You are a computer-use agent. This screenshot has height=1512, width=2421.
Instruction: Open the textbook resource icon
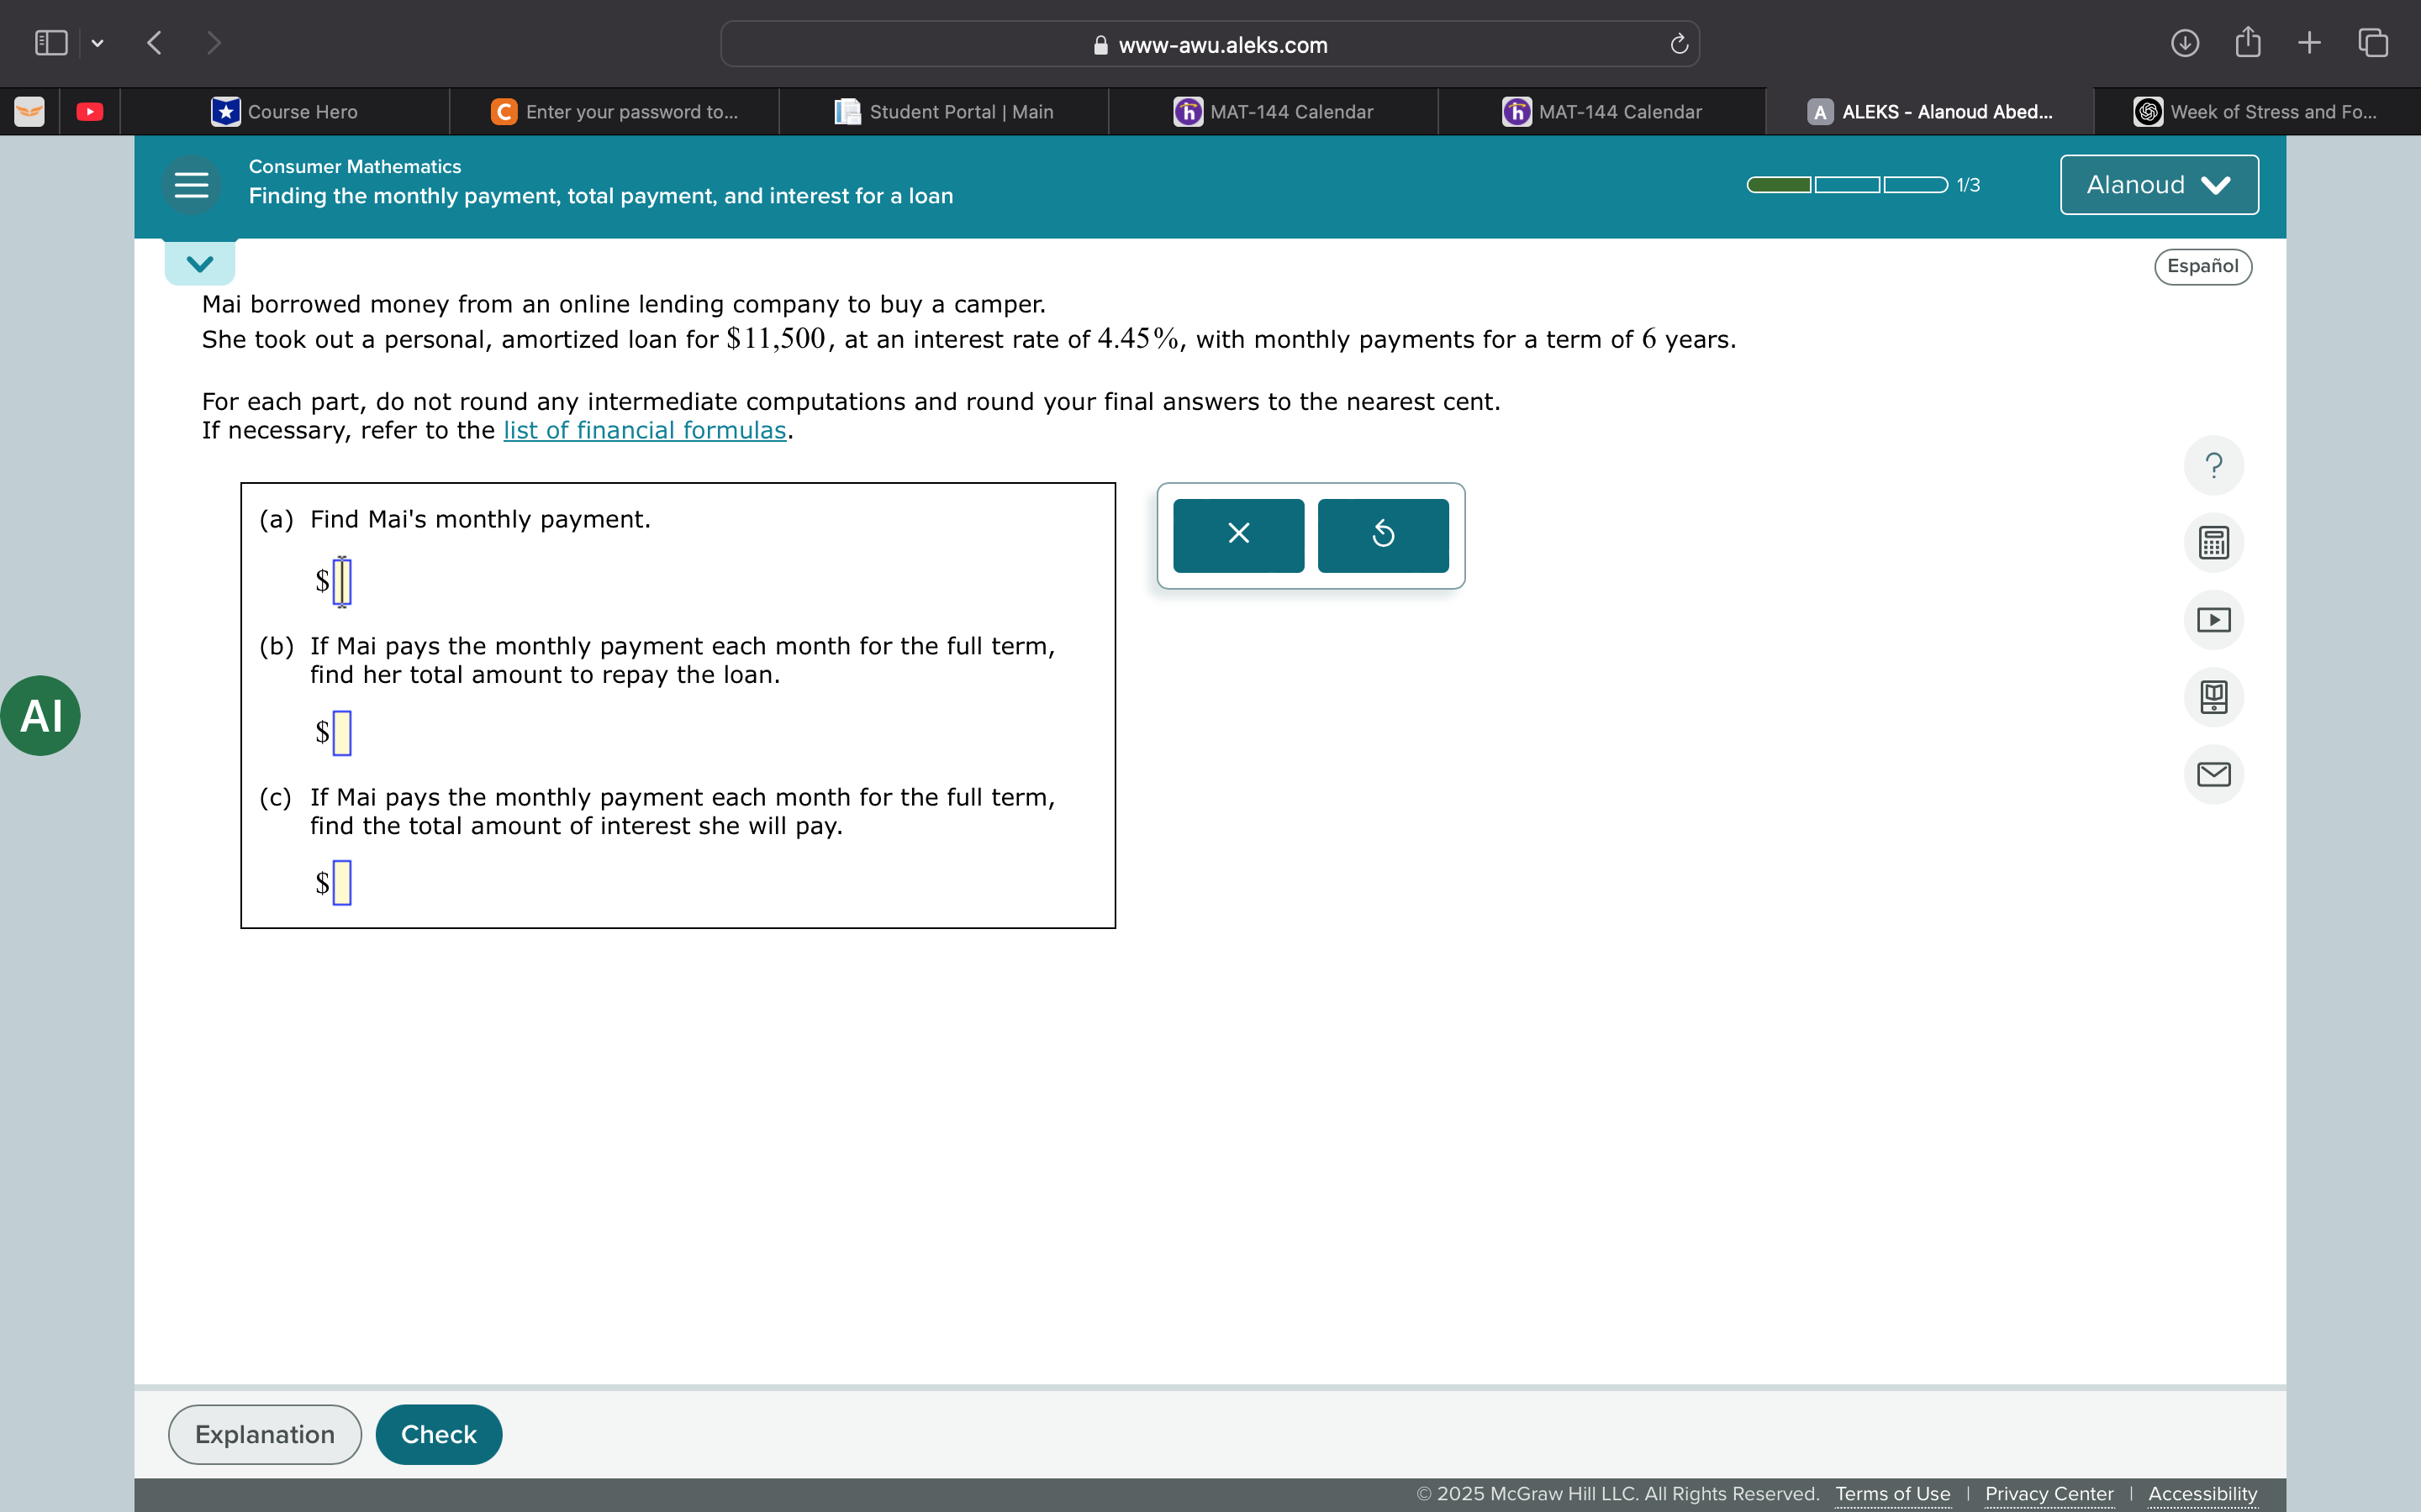(x=2213, y=697)
